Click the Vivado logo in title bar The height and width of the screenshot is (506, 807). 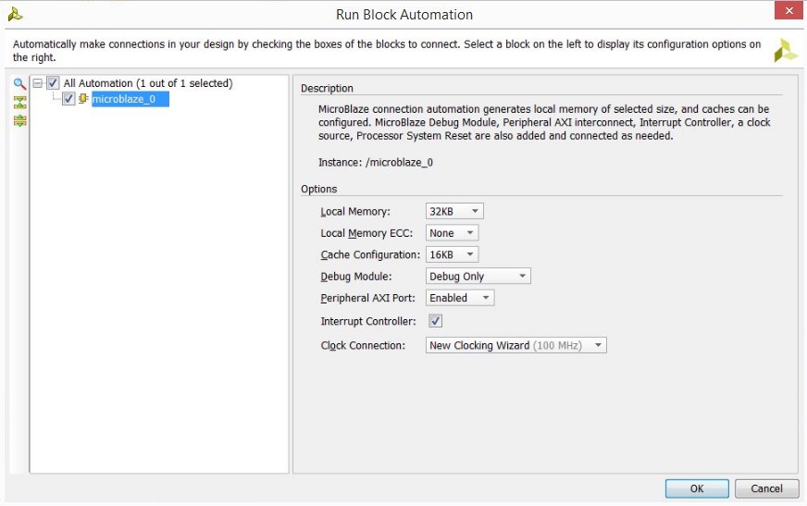tap(15, 14)
